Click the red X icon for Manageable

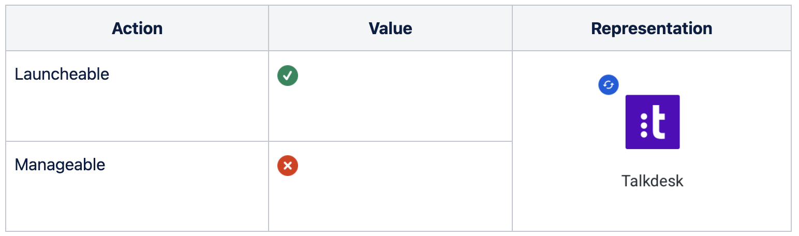288,166
